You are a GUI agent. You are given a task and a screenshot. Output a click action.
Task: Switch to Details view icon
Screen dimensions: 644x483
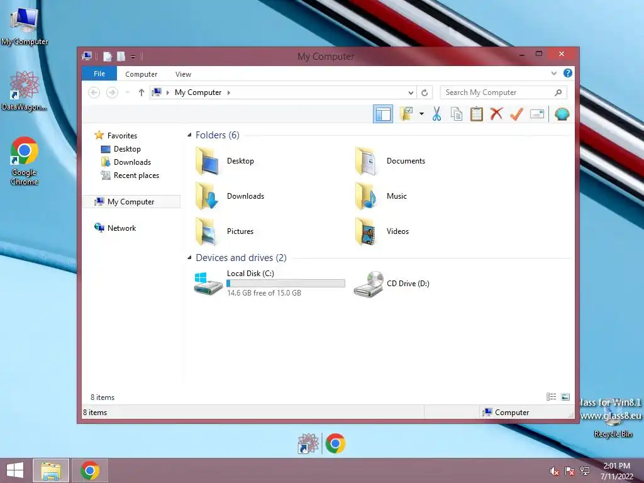[x=551, y=396]
